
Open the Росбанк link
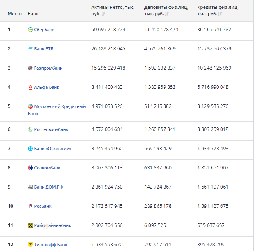tap(43, 206)
